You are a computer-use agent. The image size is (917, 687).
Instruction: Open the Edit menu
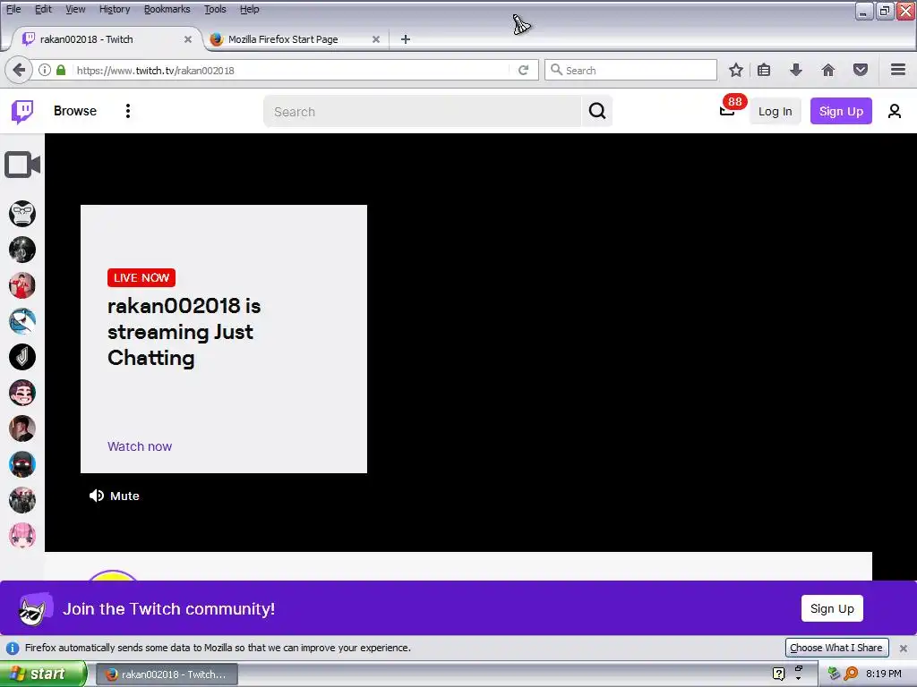coord(43,9)
